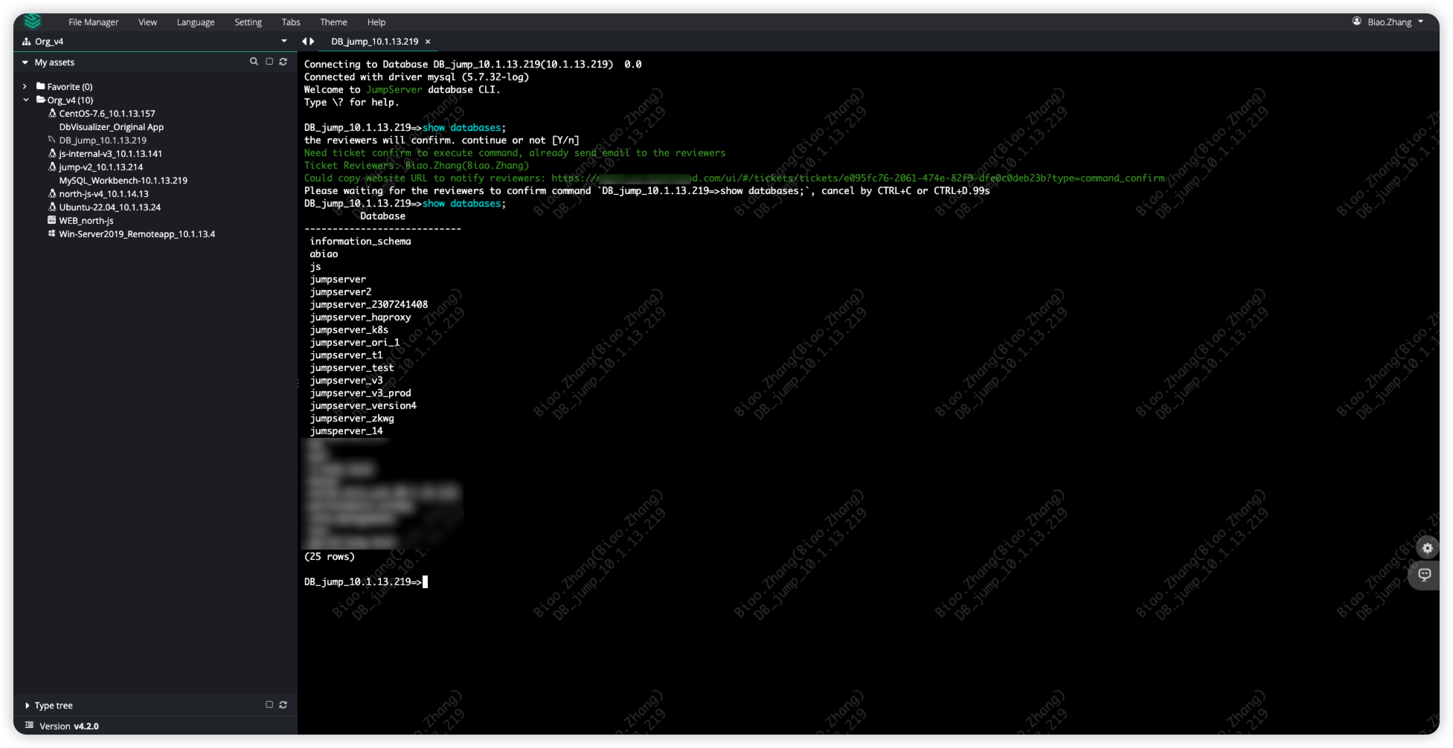This screenshot has width=1453, height=748.
Task: Open the Help menu
Action: pos(376,22)
